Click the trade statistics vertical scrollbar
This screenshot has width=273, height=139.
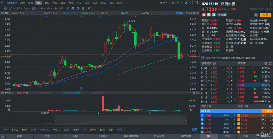272,72
